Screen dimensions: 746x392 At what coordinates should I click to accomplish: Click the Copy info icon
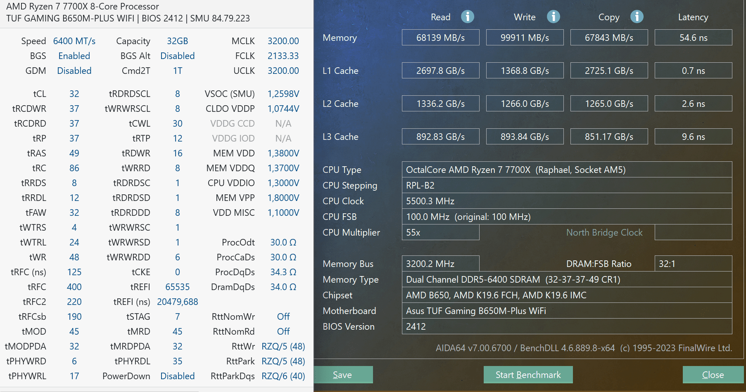(637, 17)
